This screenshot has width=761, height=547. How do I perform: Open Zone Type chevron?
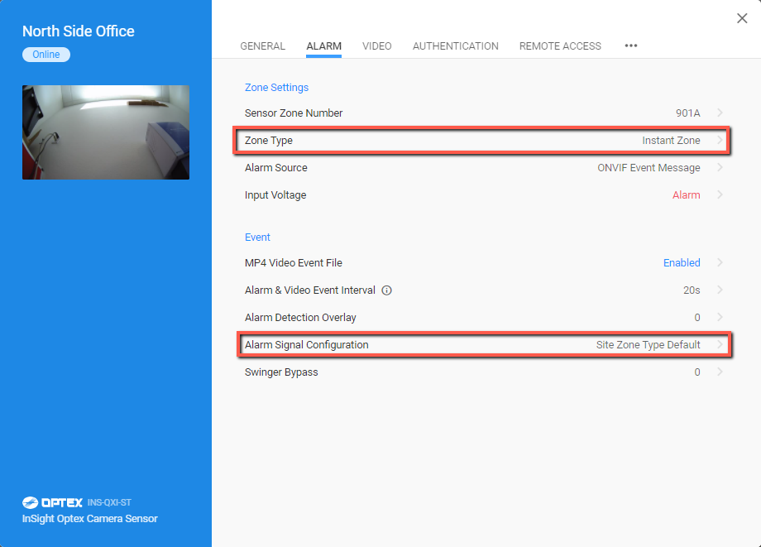point(720,141)
